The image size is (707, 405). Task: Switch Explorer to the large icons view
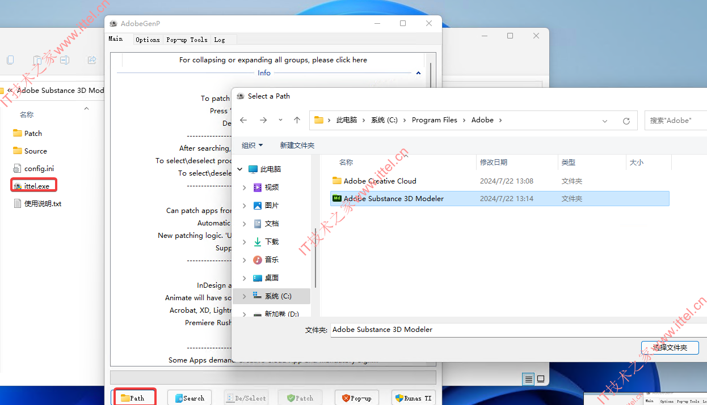[x=541, y=378]
